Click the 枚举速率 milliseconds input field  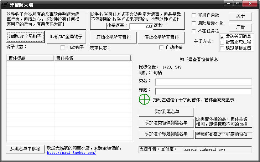tap(141, 26)
